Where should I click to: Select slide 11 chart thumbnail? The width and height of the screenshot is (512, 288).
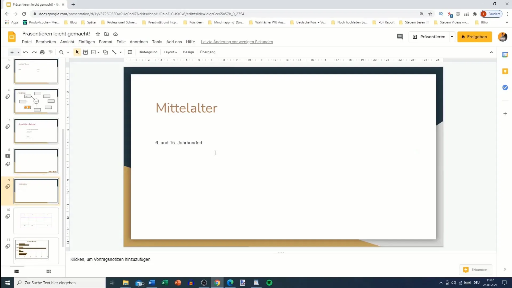click(36, 251)
